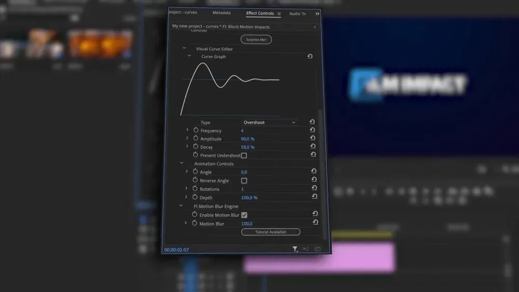Viewport: 519px width, 292px height.
Task: Expand the Amplitude property
Action: [x=187, y=138]
